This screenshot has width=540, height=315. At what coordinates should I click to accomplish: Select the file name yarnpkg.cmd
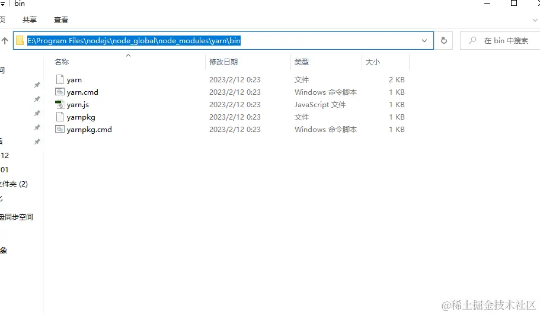pos(89,130)
